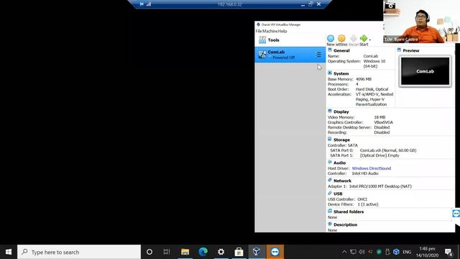Click the Storage disk section icon
This screenshot has height=259, width=460.
tap(330, 139)
